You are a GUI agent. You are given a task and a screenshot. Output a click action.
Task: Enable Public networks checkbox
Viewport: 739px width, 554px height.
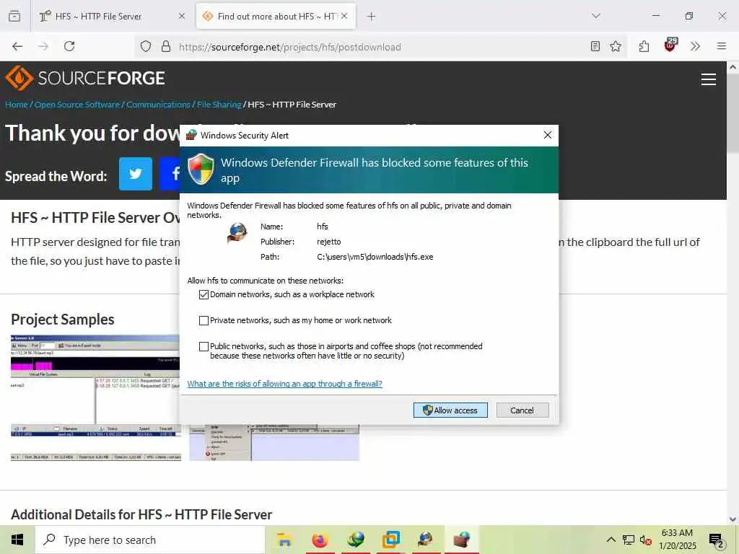pyautogui.click(x=204, y=346)
